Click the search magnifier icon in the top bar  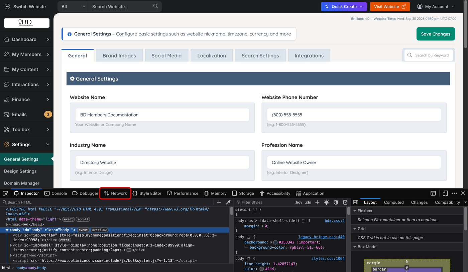155,6
